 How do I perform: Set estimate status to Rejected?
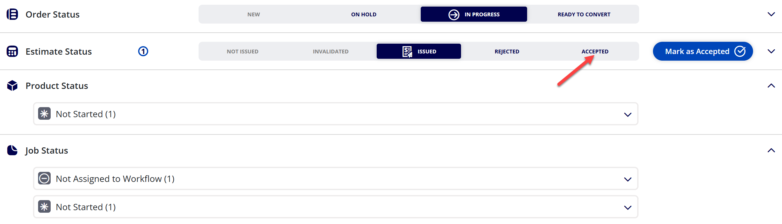507,52
